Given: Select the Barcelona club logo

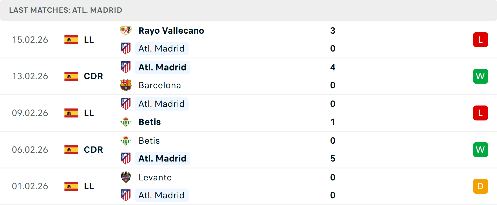Looking at the screenshot, I should 126,85.
